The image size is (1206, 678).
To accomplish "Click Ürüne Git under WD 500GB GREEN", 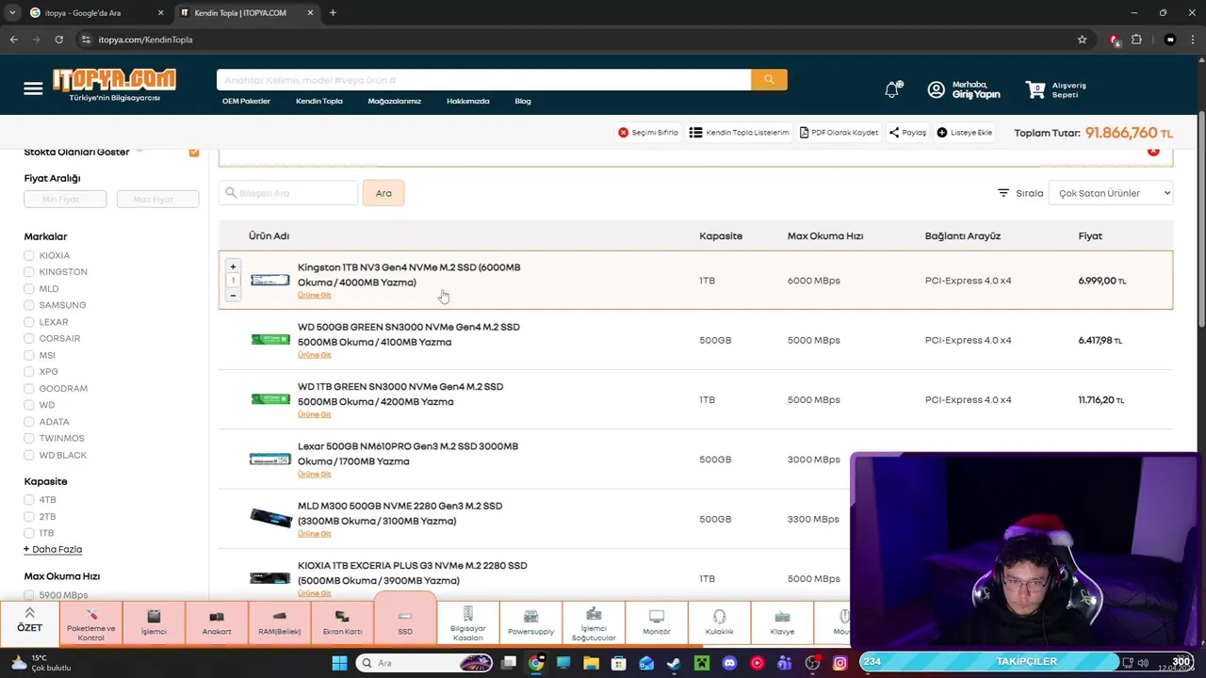I will click(x=315, y=355).
